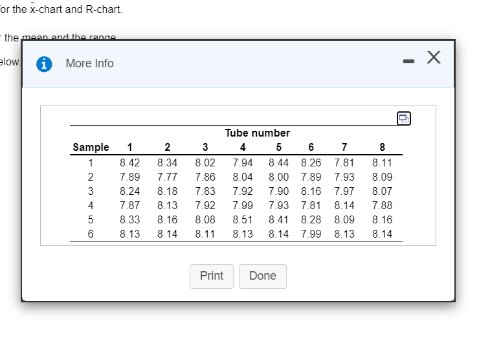Click the blue info icon beside More Info

(x=45, y=63)
